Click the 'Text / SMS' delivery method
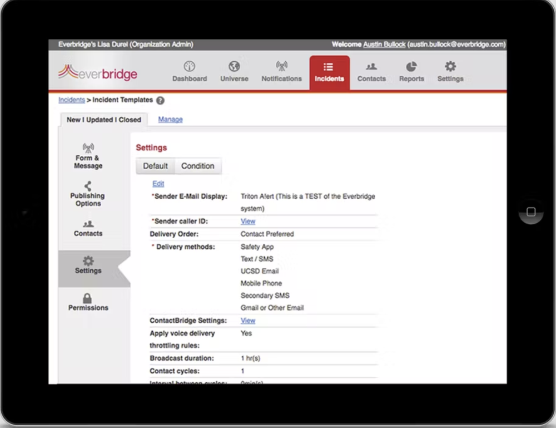Screen dimensions: 556x428 [x=257, y=259]
